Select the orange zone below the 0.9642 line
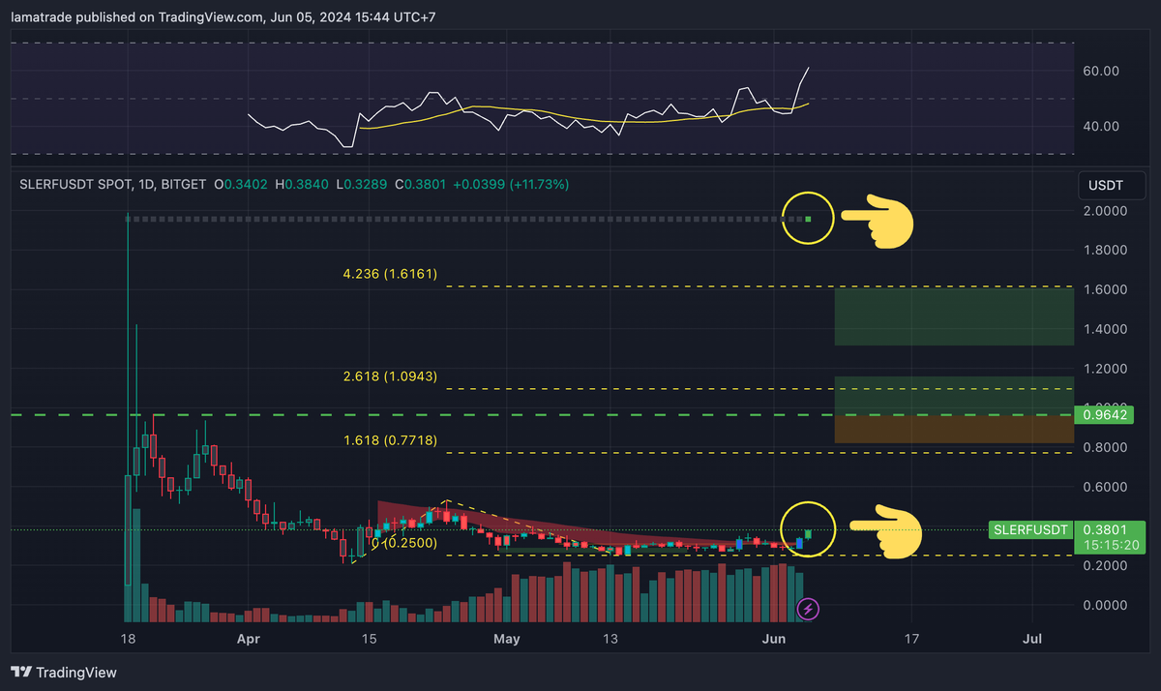The image size is (1161, 691). pyautogui.click(x=954, y=430)
